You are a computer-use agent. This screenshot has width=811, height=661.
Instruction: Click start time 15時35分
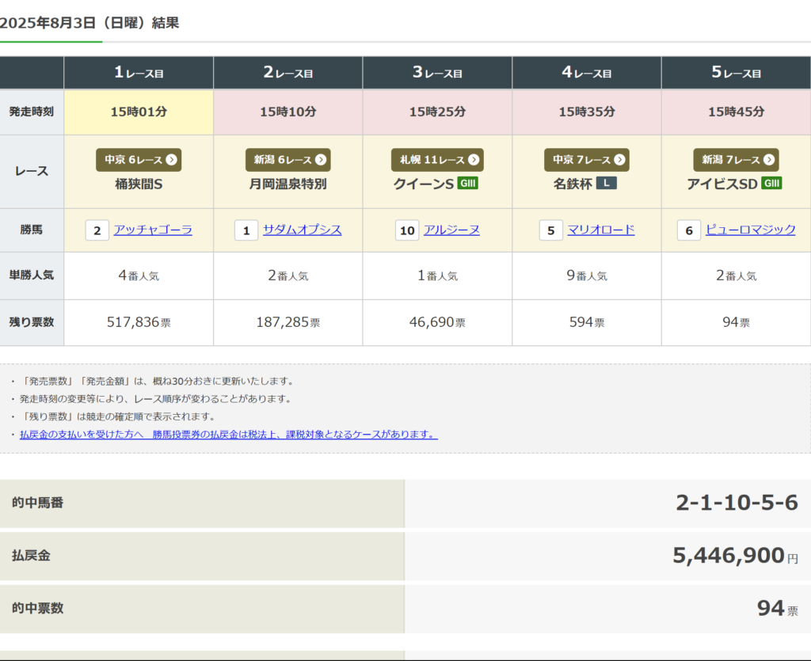coord(587,112)
